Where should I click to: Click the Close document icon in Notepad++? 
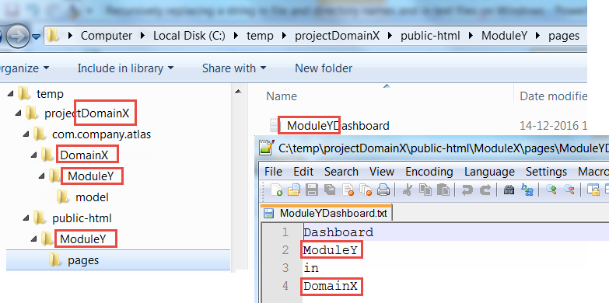click(x=348, y=190)
